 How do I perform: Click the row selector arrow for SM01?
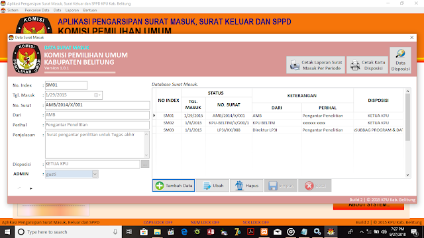click(x=154, y=116)
